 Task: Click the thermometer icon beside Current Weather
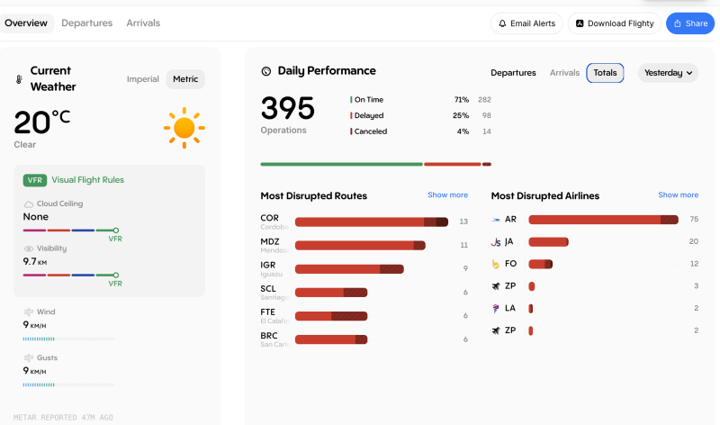click(18, 79)
